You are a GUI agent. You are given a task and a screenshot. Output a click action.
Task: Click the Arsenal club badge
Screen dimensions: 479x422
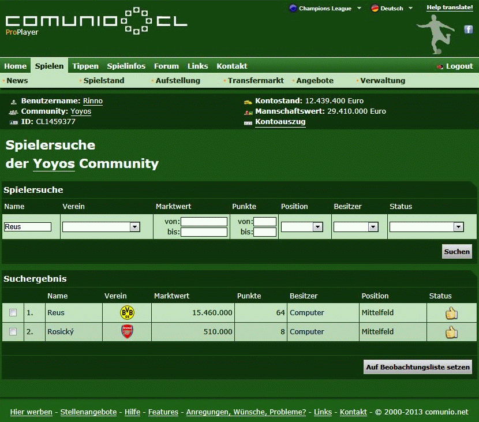127,332
